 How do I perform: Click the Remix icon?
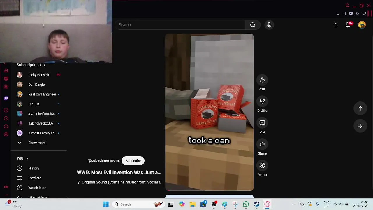262,165
